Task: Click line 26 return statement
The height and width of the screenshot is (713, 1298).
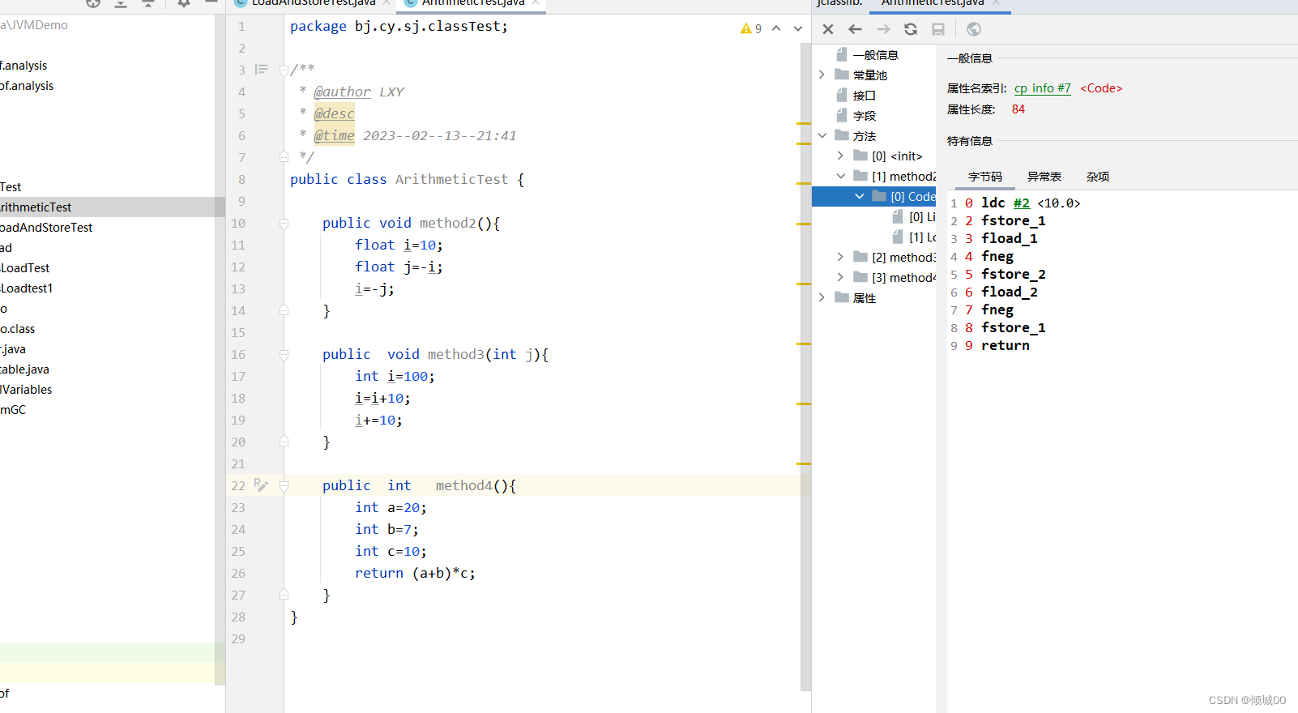Action: [415, 573]
